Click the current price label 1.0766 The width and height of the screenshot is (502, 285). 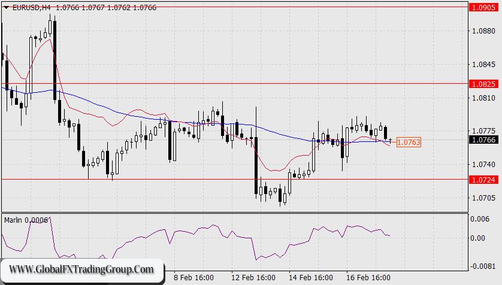point(484,140)
